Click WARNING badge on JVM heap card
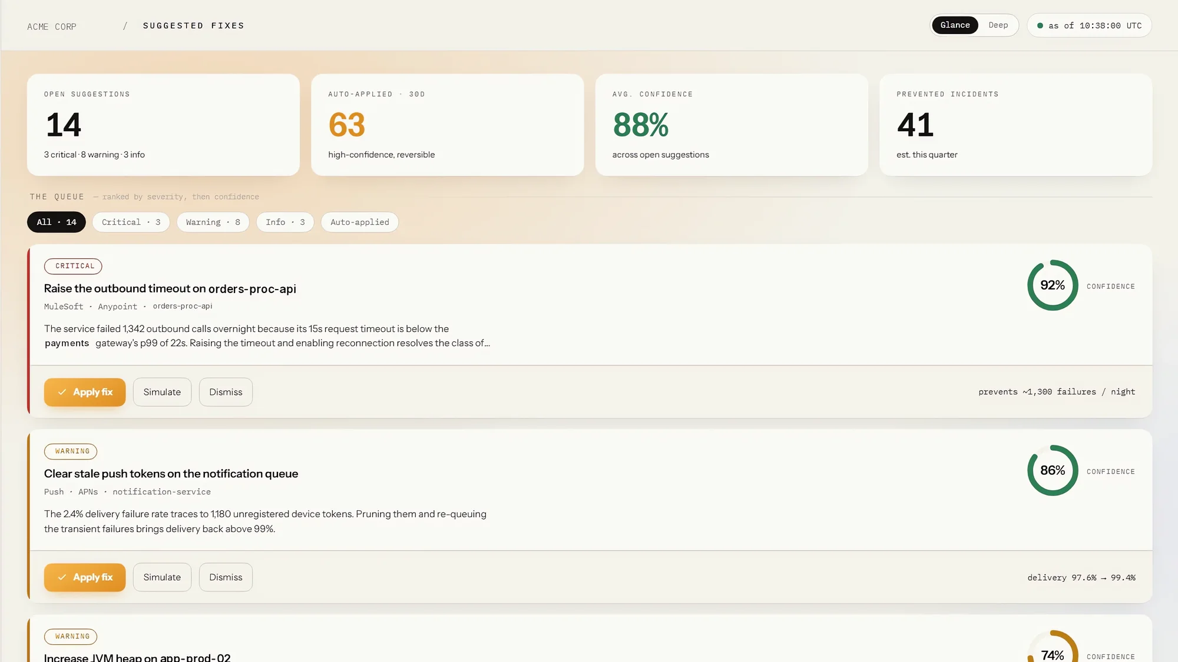 71,637
